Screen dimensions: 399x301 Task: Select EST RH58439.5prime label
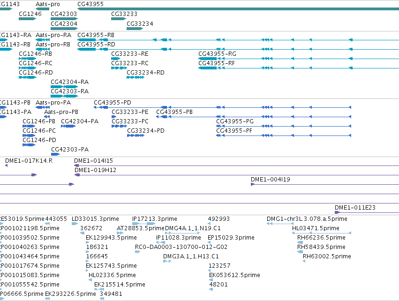pyautogui.click(x=321, y=247)
